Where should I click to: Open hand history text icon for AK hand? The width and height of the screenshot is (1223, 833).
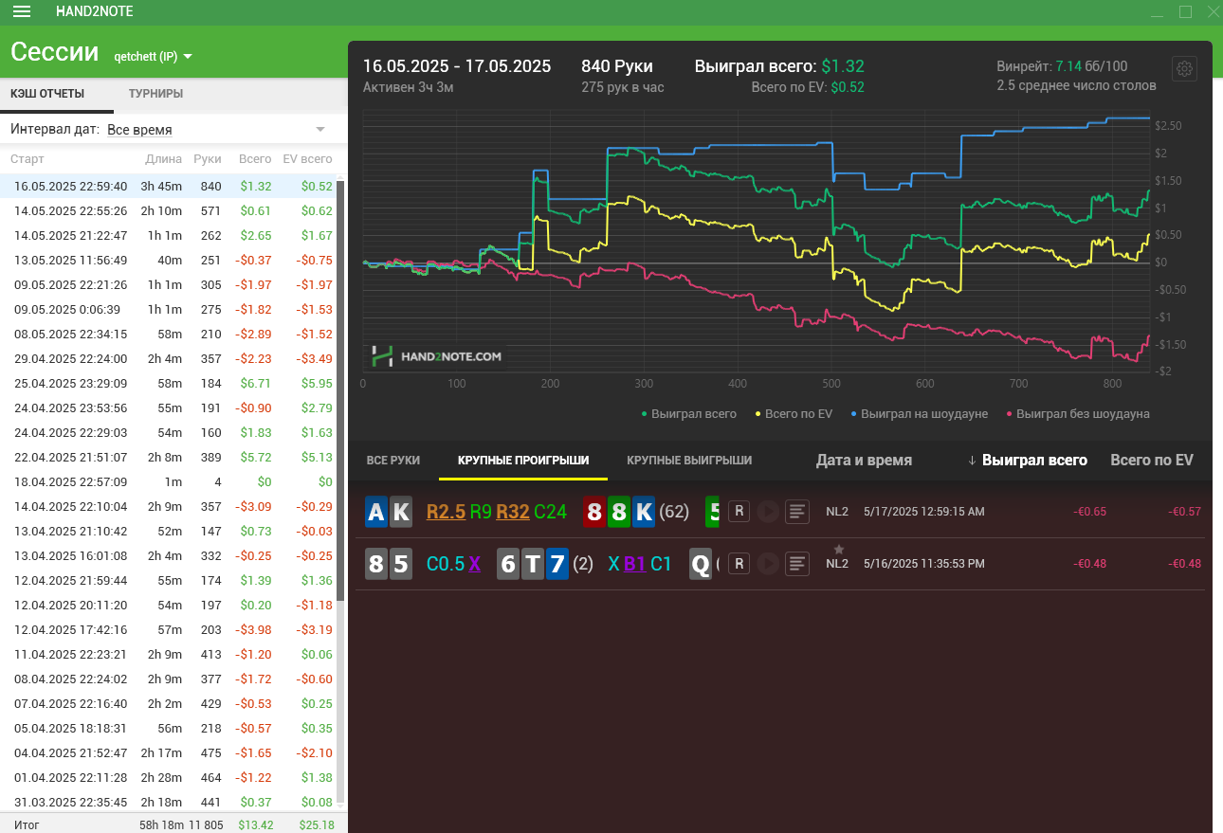coord(798,512)
